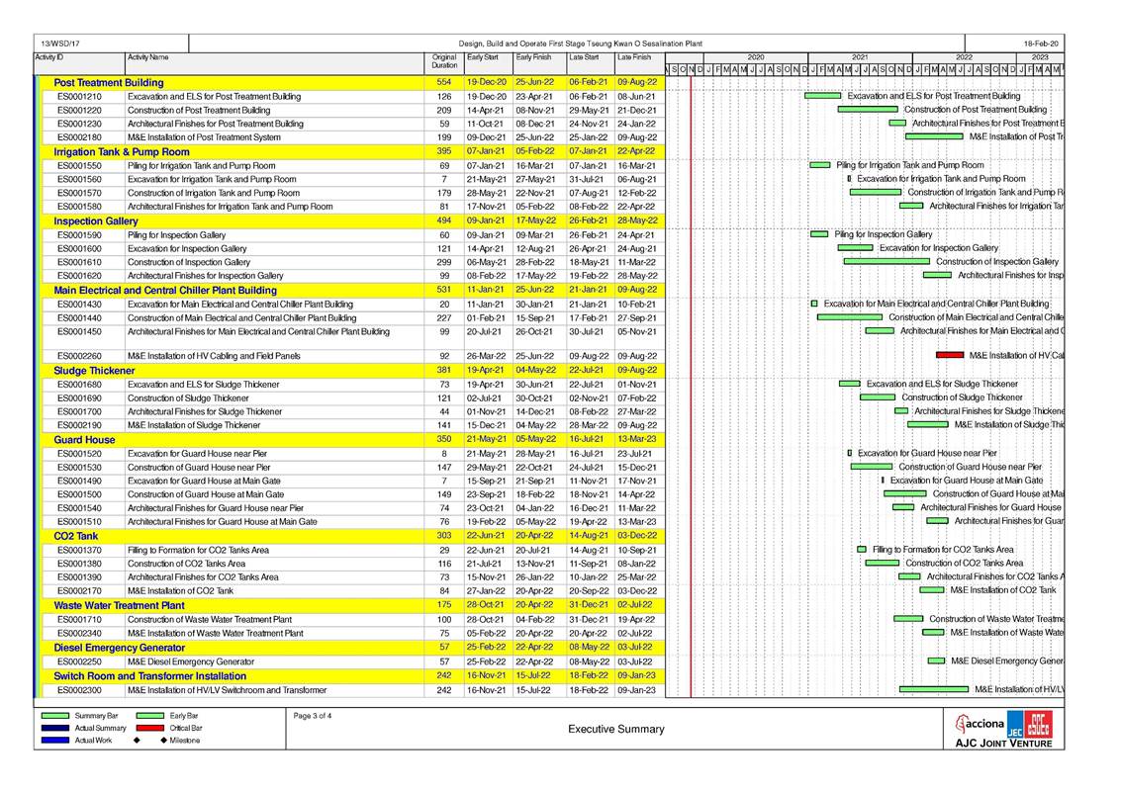Click the Piling for Inspection Gallery Gantt bar
Screen dimensions: 1121x793
(x=818, y=234)
